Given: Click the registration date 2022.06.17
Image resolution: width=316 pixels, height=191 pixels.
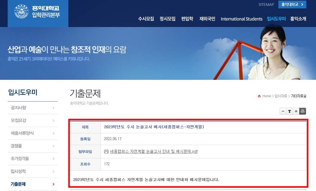Looking at the screenshot, I should (x=113, y=139).
